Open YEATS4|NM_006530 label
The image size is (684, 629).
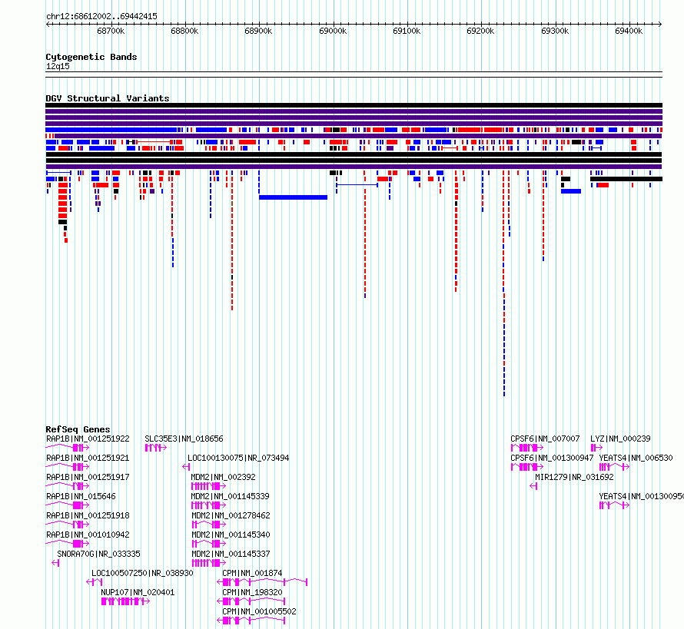[x=636, y=458]
